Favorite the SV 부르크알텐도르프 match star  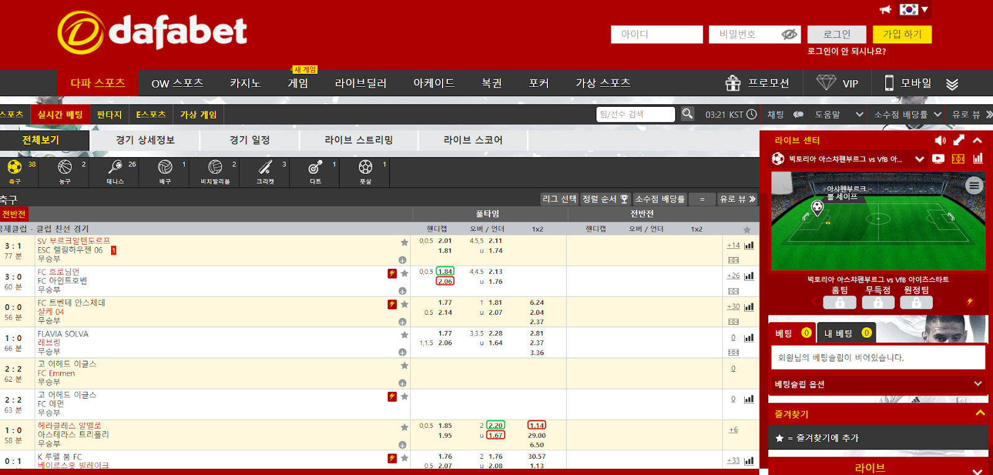[x=405, y=242]
